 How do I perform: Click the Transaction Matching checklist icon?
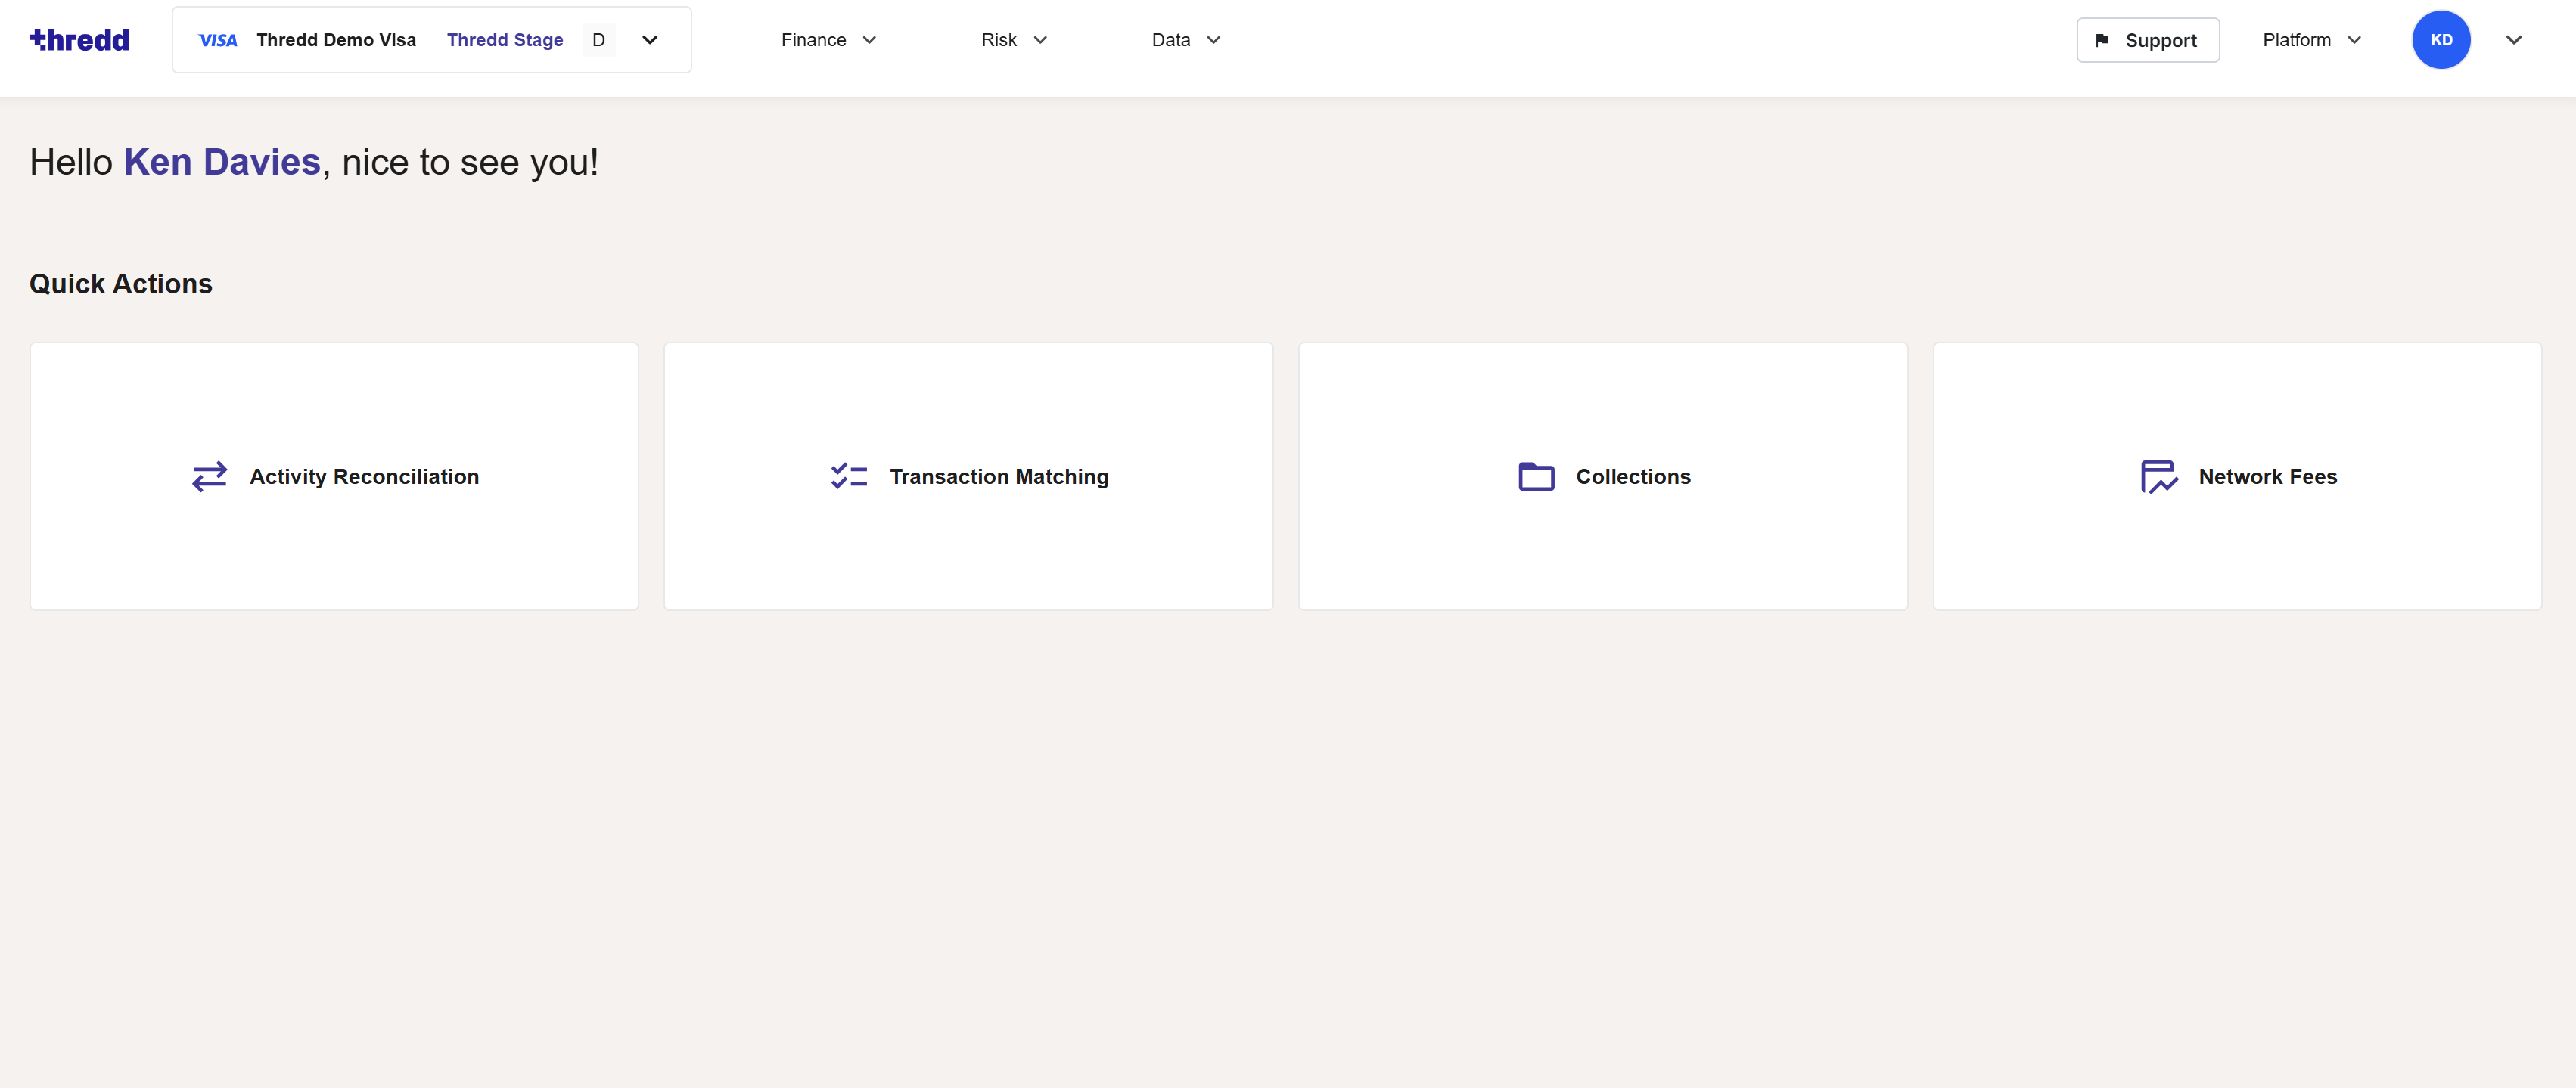[x=848, y=476]
